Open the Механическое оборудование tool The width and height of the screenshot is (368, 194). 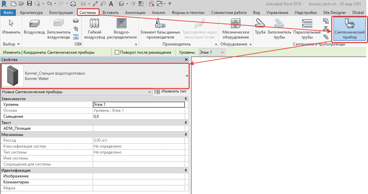(x=236, y=29)
